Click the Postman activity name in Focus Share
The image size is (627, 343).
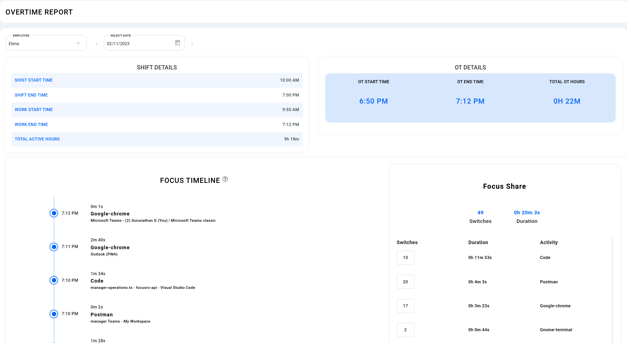click(549, 282)
